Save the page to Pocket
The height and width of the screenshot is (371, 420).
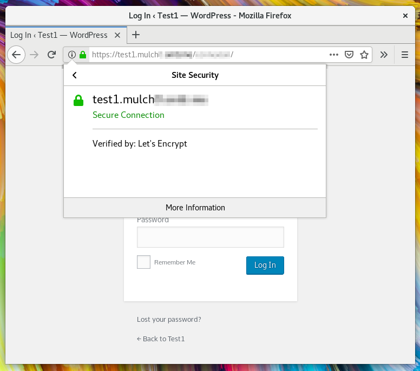pos(349,55)
